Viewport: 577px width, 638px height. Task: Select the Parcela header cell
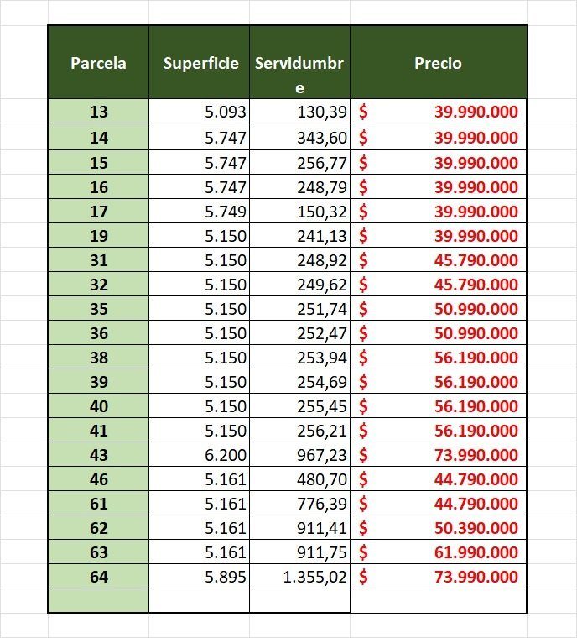[98, 62]
